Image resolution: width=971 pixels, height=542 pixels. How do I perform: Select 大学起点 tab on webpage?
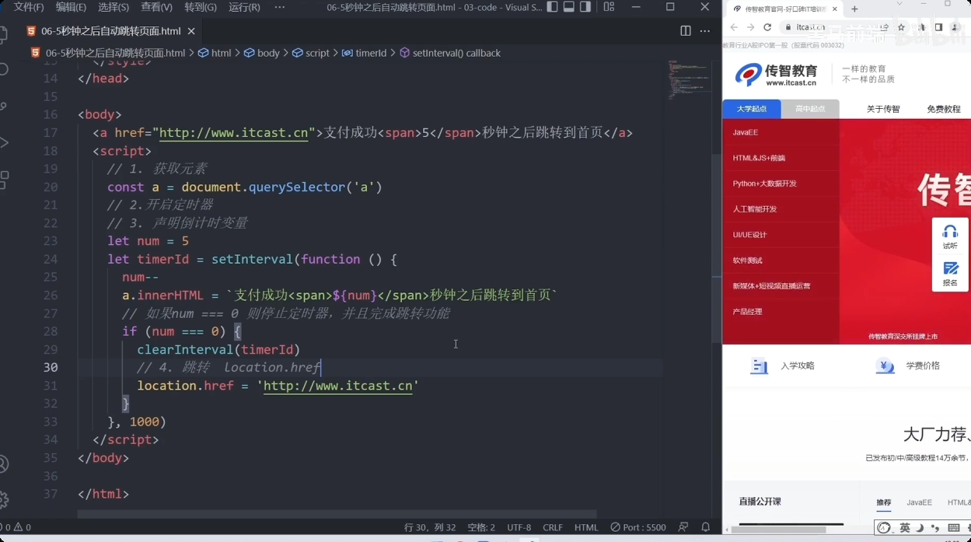pos(752,109)
